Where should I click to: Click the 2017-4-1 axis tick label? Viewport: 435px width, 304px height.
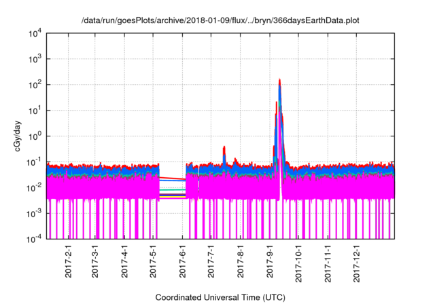pyautogui.click(x=124, y=261)
